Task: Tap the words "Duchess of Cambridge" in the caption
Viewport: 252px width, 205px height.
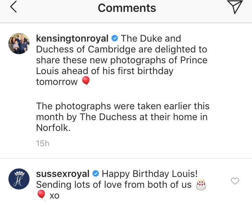Action: 86,49
